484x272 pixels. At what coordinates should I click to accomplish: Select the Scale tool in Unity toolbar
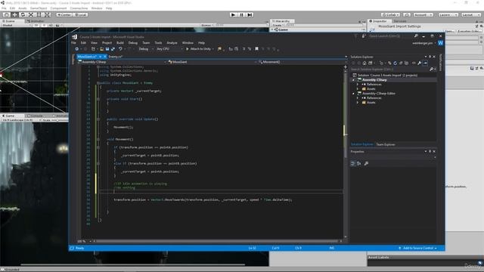coord(31,14)
